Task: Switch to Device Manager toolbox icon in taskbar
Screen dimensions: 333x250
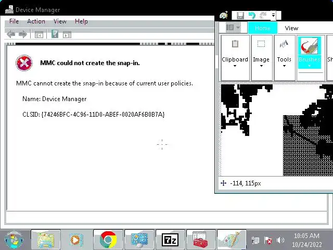Action: click(201, 240)
